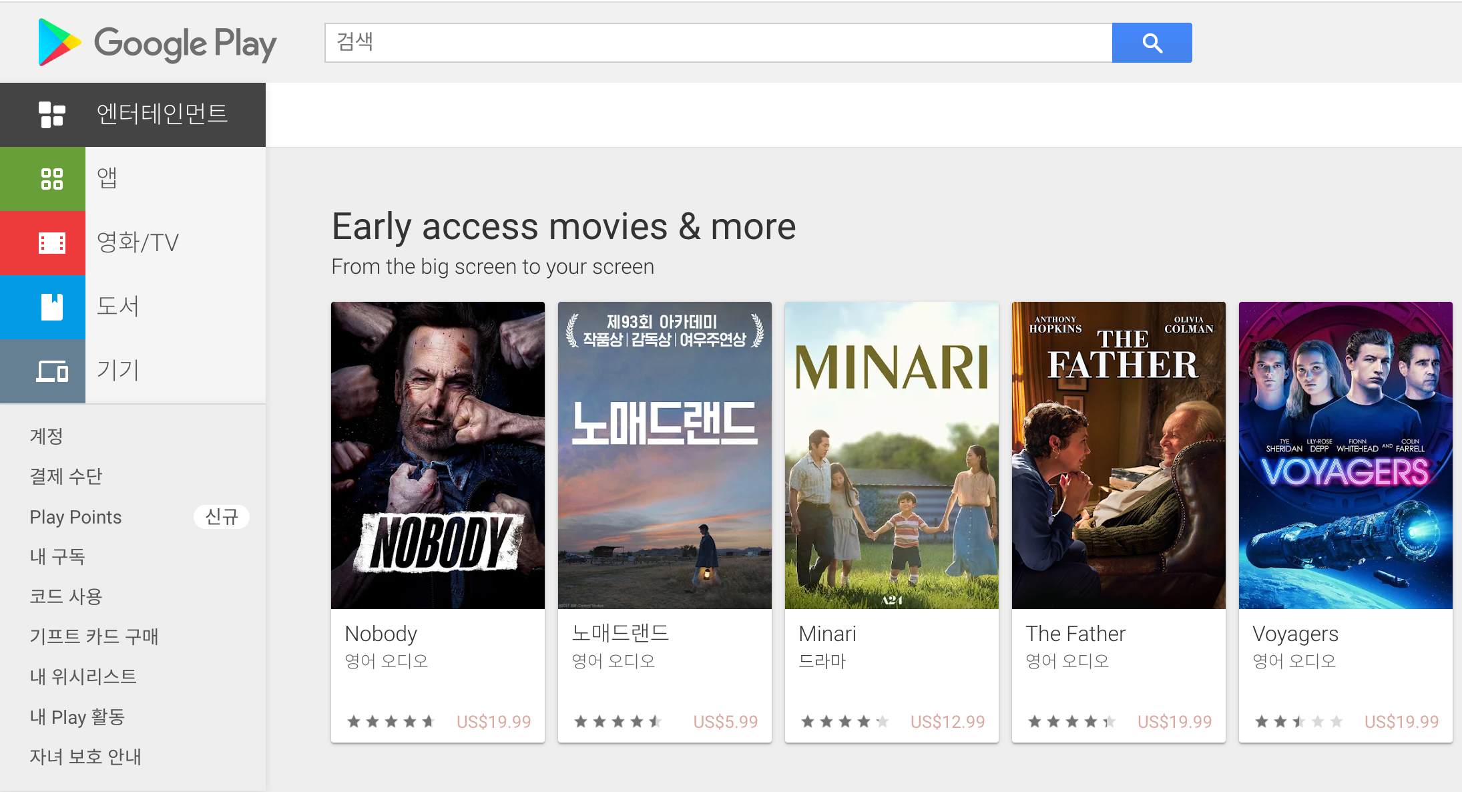Click the Minari US$12.99 price button

947,722
